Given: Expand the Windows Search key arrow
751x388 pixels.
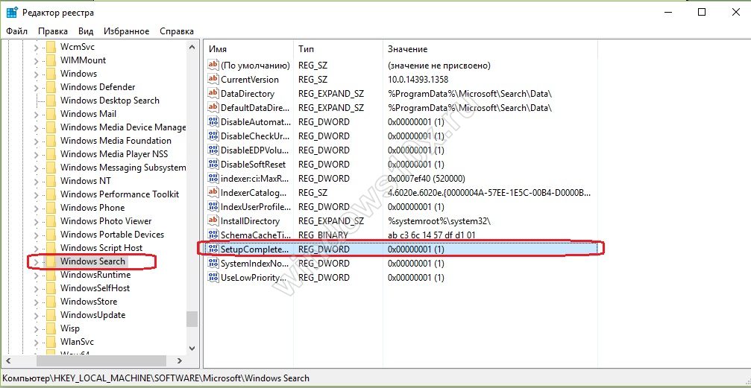Looking at the screenshot, I should pyautogui.click(x=36, y=261).
